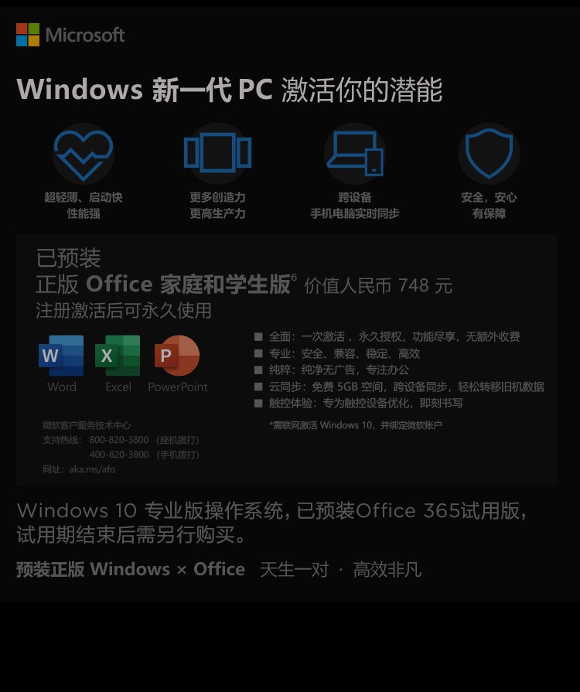Image resolution: width=580 pixels, height=692 pixels.
Task: Click the 全面 bullet point square
Action: tap(258, 337)
